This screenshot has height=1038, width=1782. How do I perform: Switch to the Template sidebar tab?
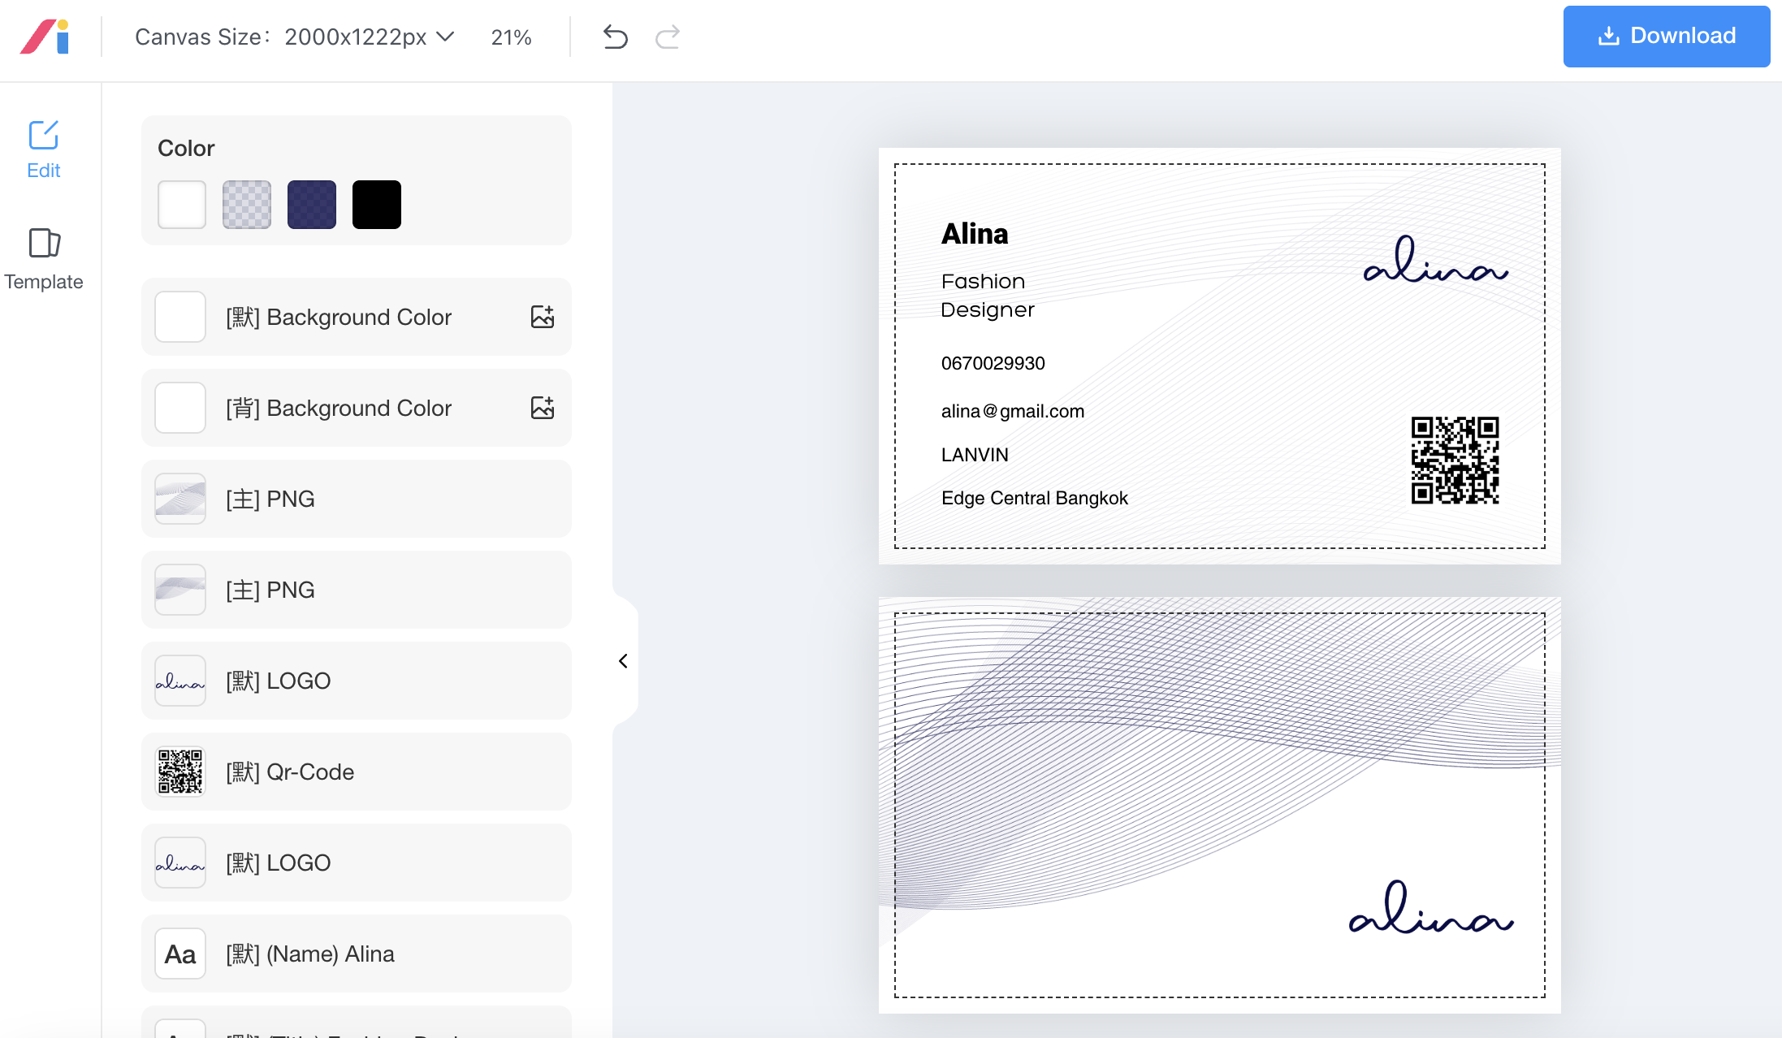click(44, 259)
